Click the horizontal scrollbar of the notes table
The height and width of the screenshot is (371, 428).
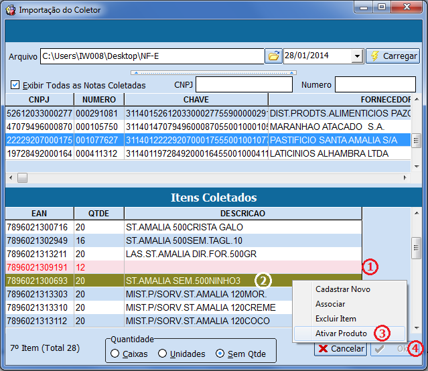coord(201,177)
